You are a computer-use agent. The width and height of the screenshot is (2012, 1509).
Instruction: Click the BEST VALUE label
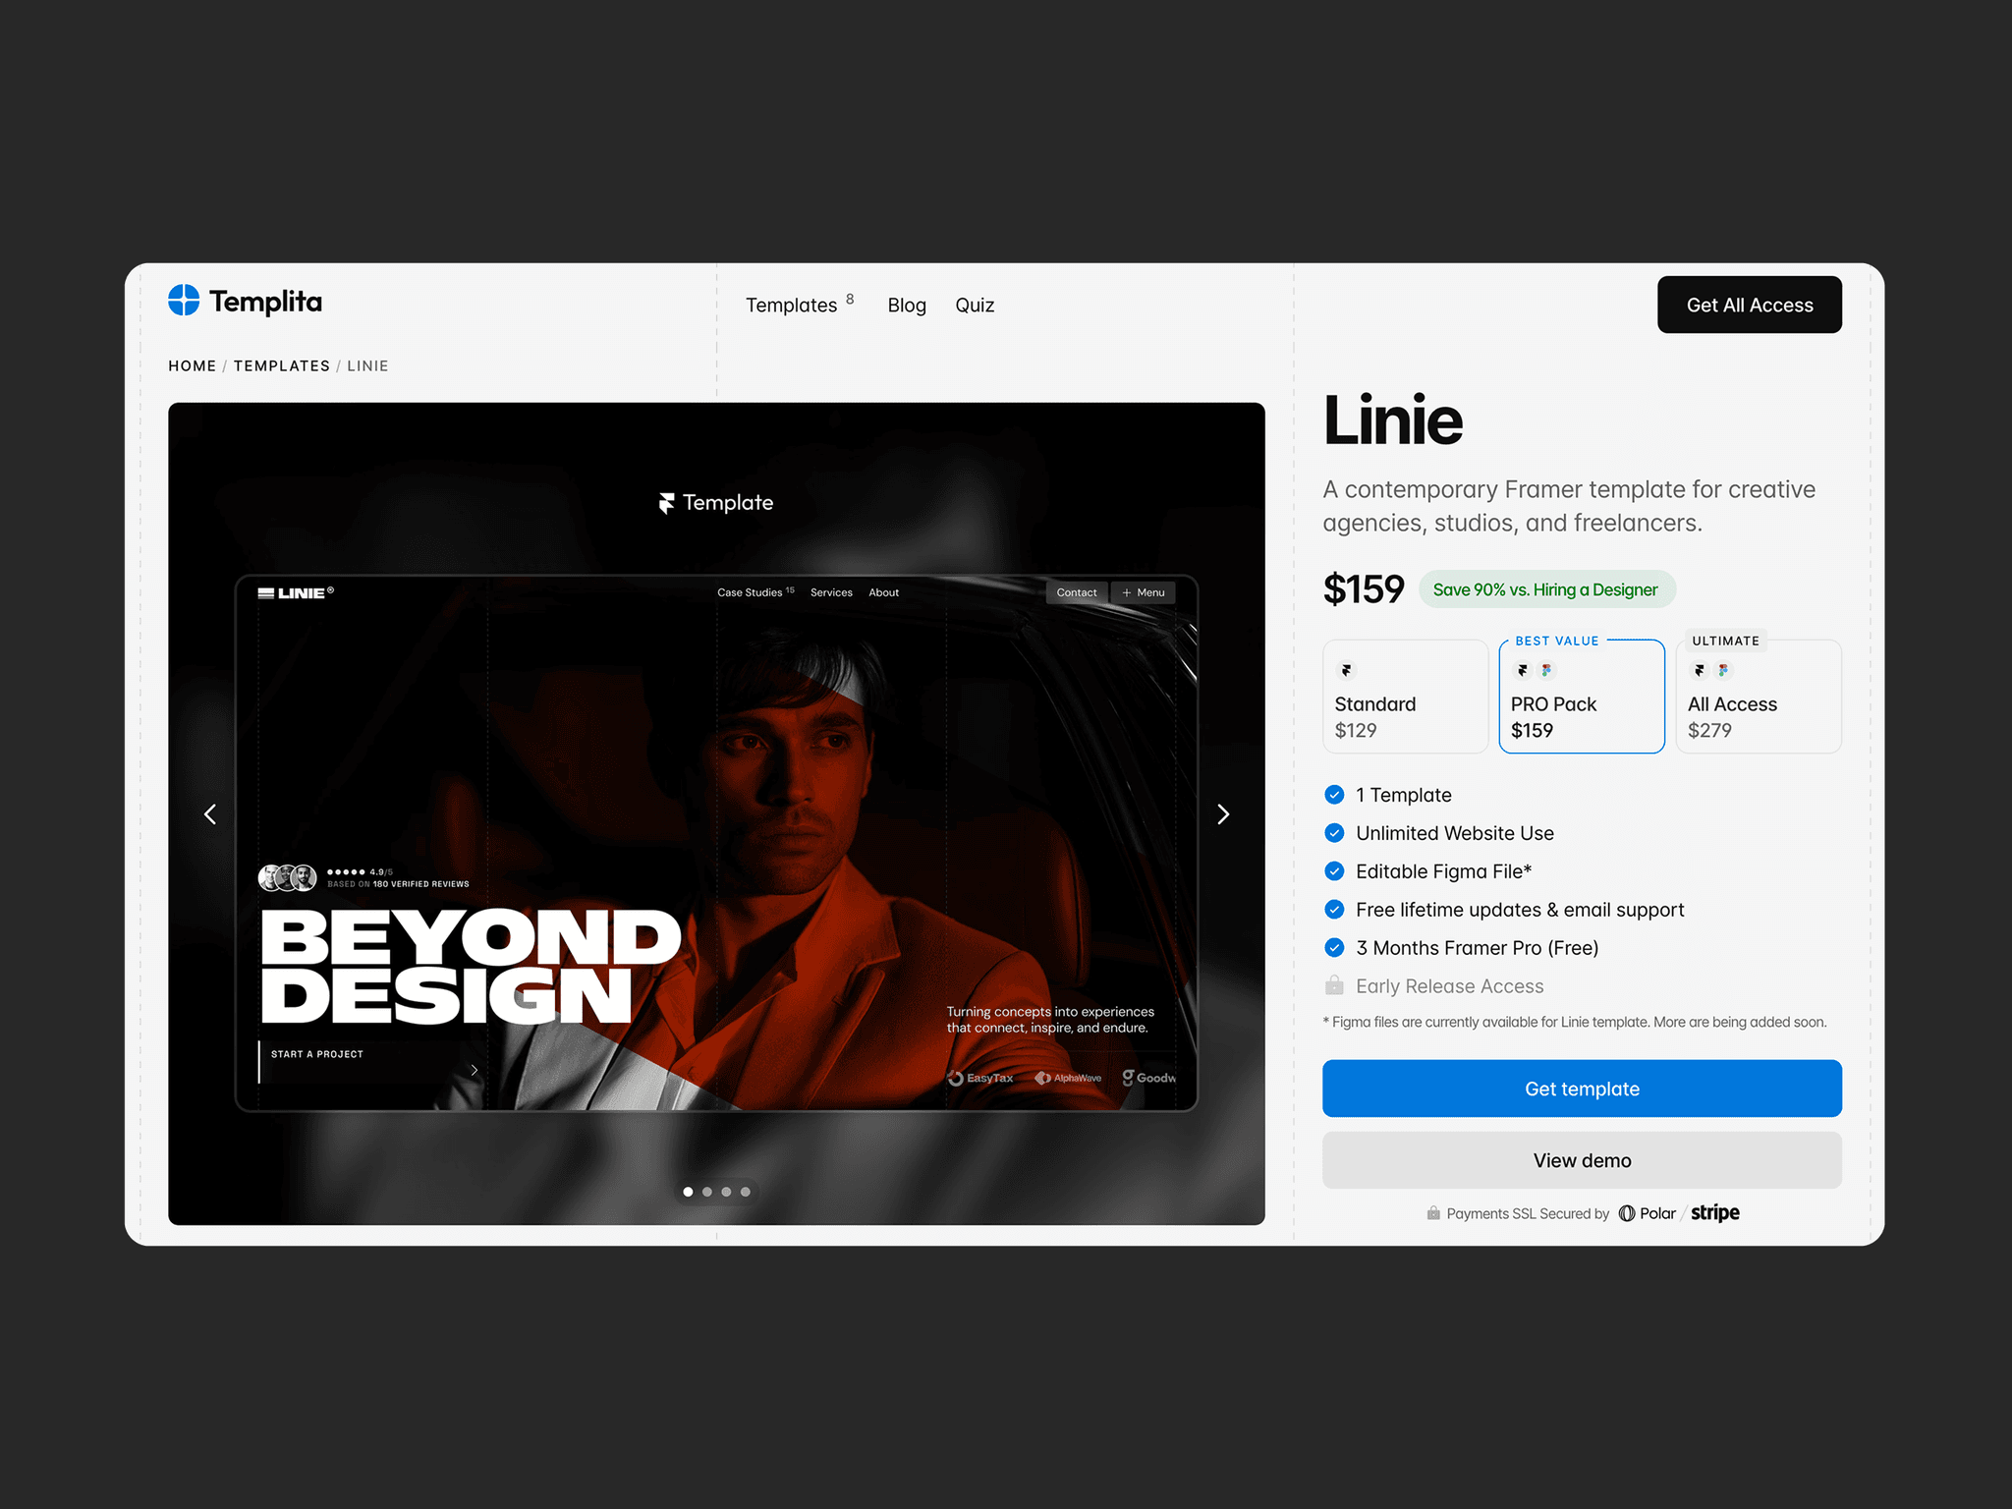1557,641
